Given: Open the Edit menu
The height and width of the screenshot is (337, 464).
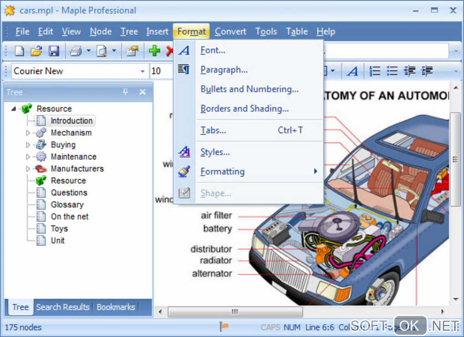Looking at the screenshot, I should tap(45, 31).
